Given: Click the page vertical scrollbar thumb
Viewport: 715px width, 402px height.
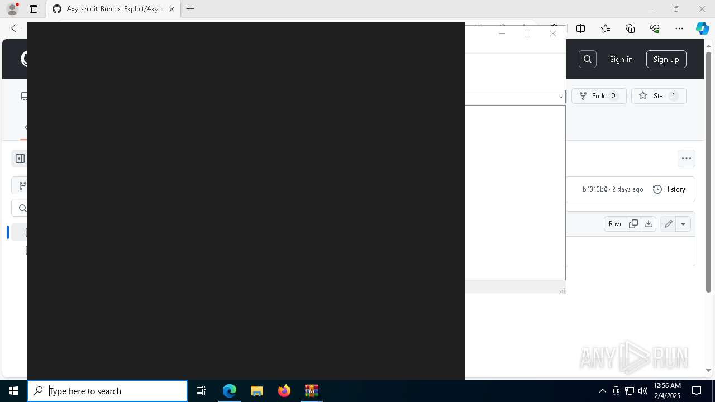Looking at the screenshot, I should 709,172.
